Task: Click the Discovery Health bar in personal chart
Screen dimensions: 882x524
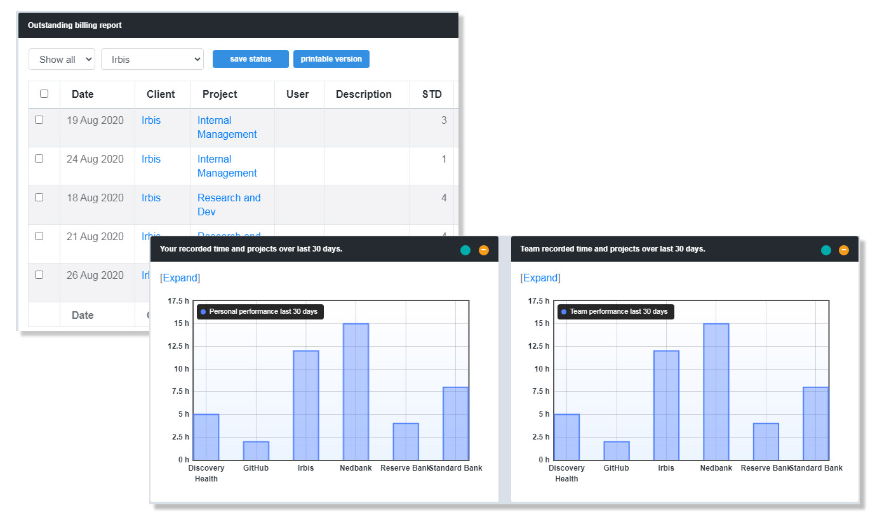Action: [206, 437]
